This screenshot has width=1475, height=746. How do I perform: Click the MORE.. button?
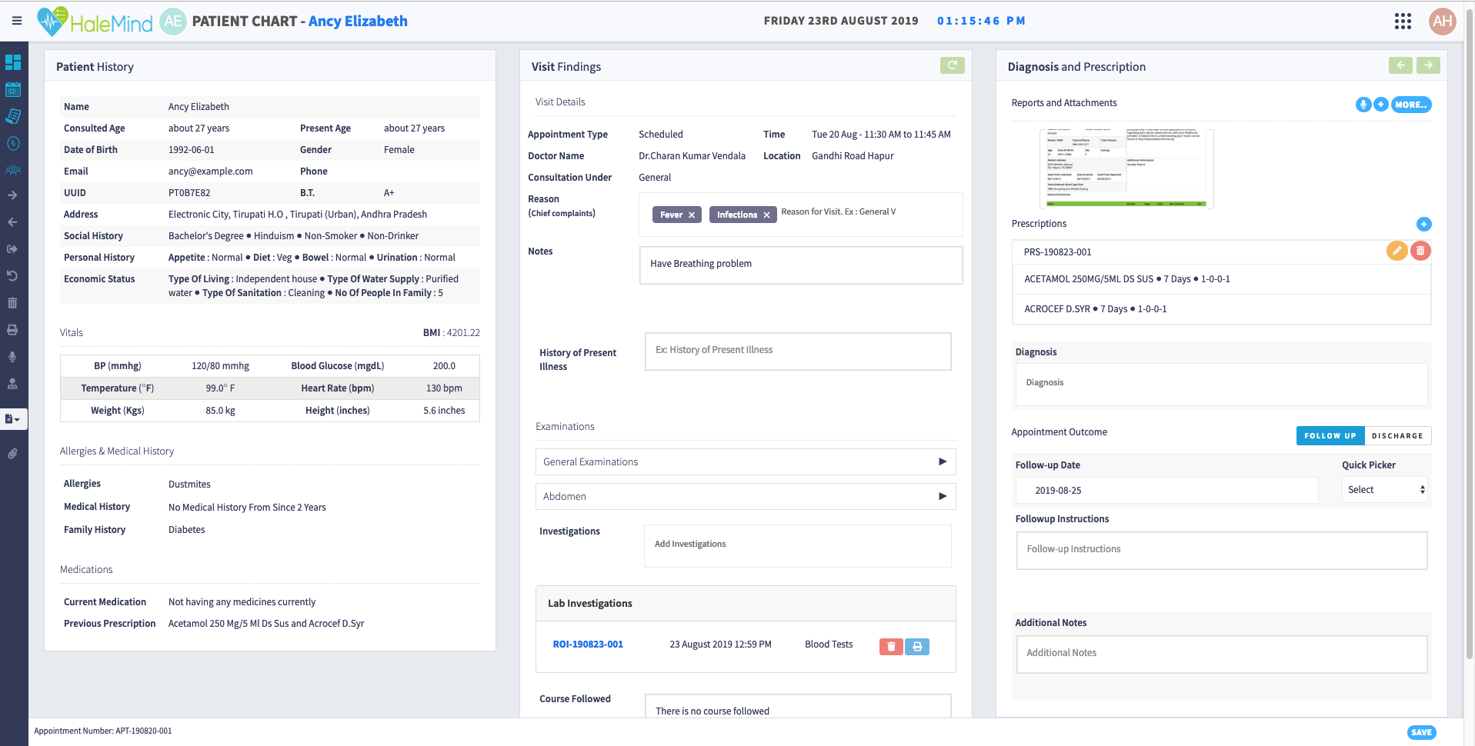click(1411, 105)
